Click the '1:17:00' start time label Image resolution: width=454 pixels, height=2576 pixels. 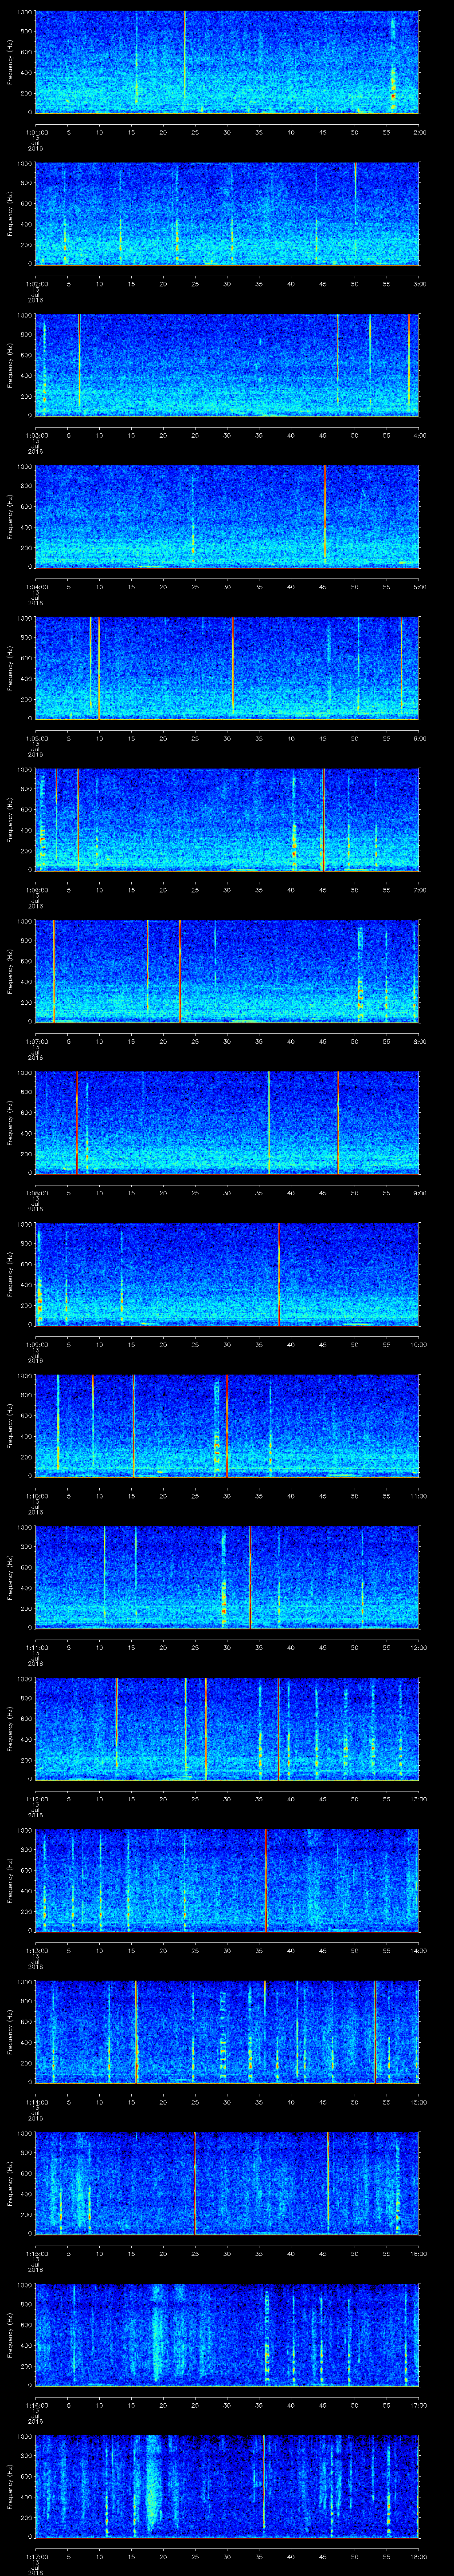tap(37, 2555)
